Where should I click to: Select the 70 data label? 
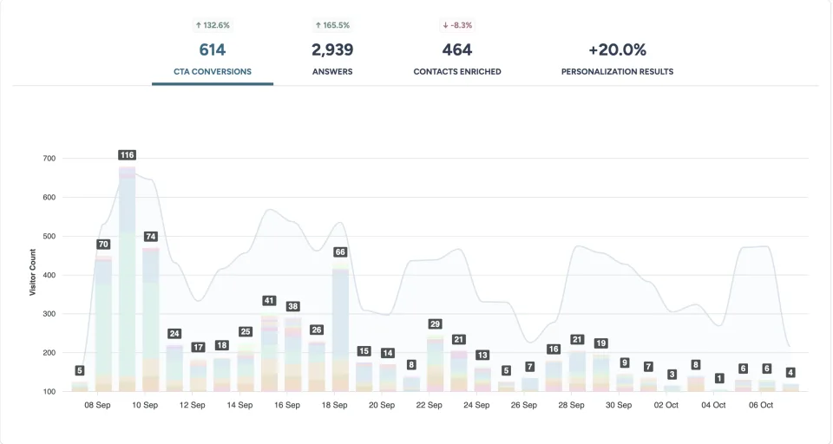103,245
